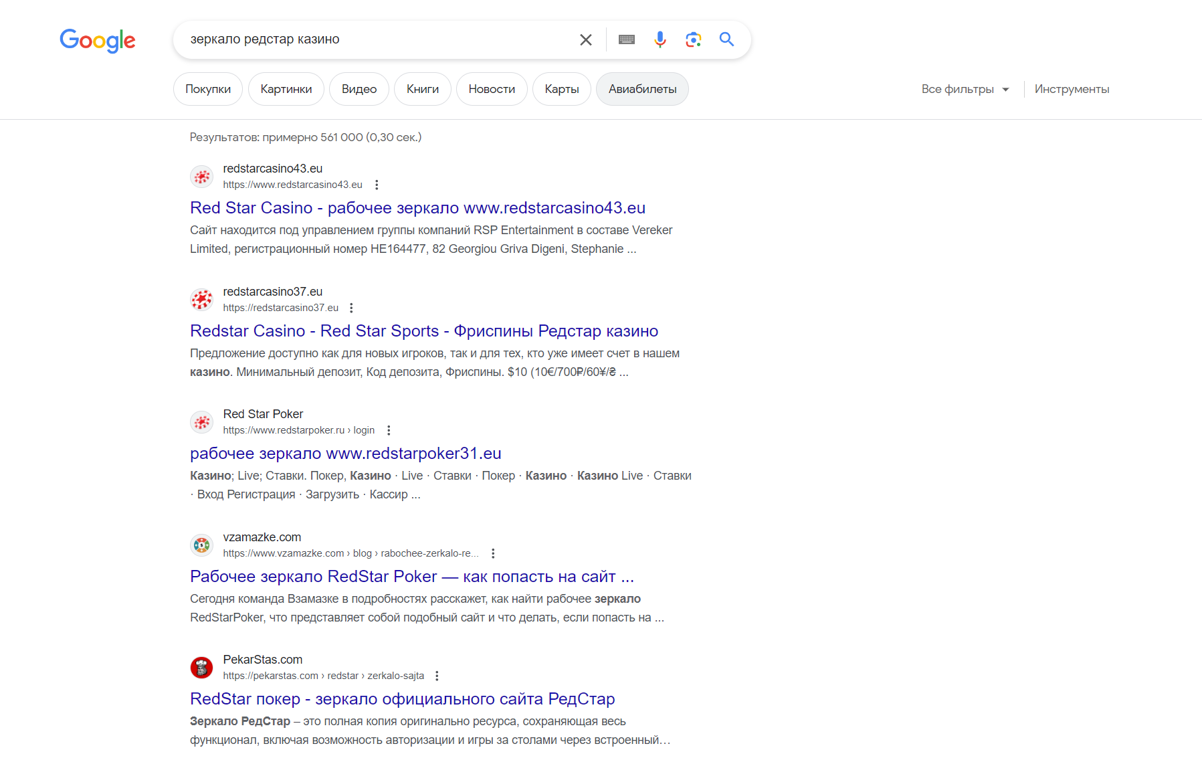Image resolution: width=1202 pixels, height=758 pixels.
Task: Open Red Star Casino рабочее зеркало result
Action: [x=417, y=208]
